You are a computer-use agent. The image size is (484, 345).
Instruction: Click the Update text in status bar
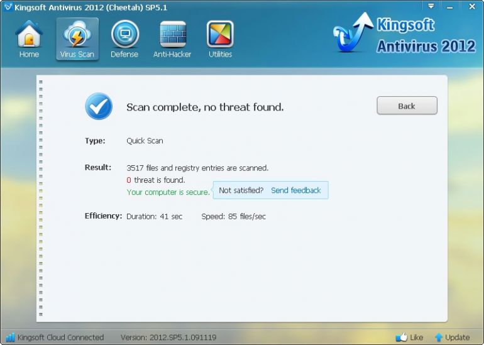[x=457, y=337]
